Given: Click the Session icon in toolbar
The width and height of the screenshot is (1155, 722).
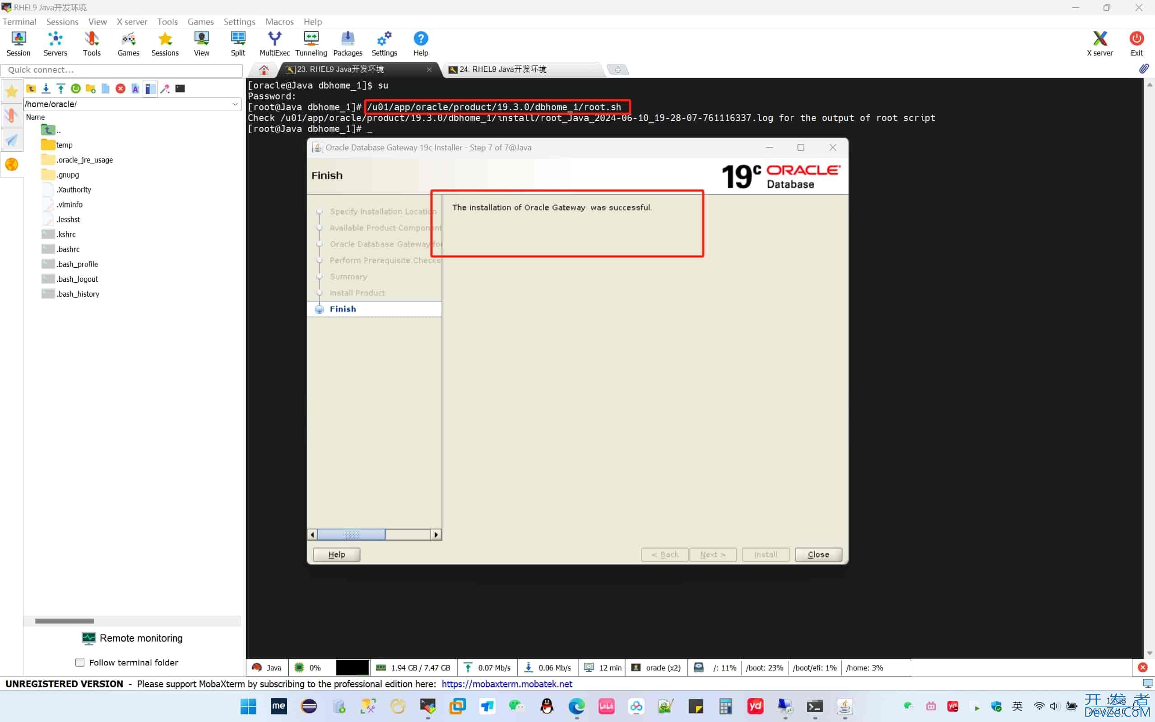Looking at the screenshot, I should [19, 43].
